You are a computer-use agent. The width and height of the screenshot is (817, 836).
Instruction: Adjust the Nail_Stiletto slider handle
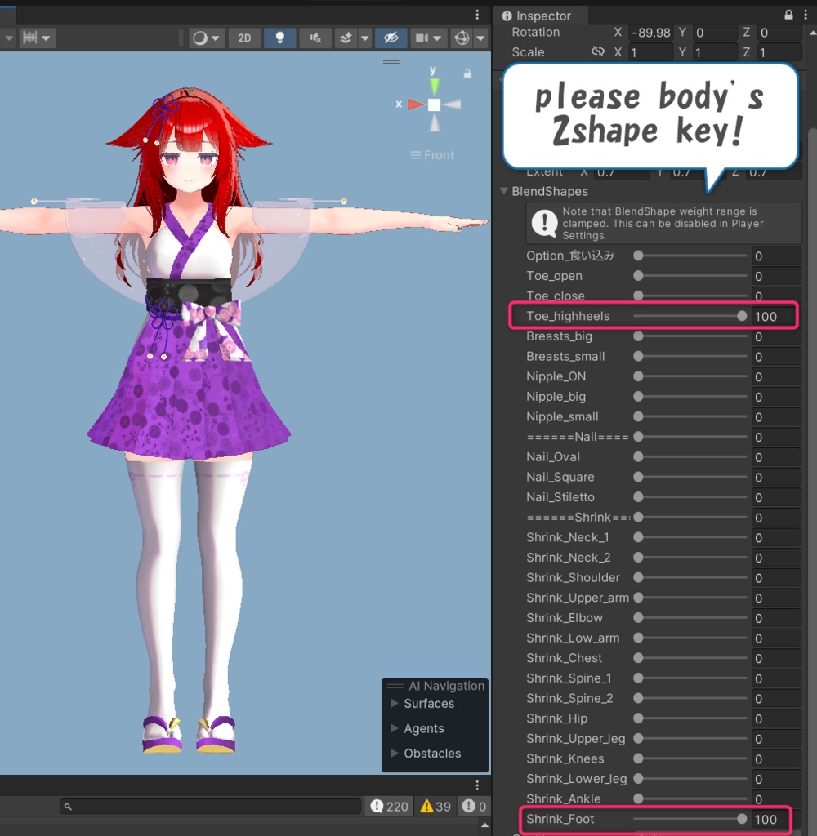tap(638, 497)
